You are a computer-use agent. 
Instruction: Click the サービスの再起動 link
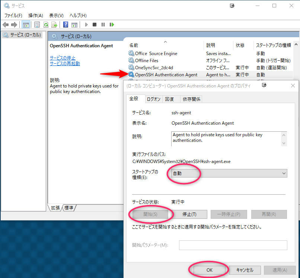pos(65,63)
